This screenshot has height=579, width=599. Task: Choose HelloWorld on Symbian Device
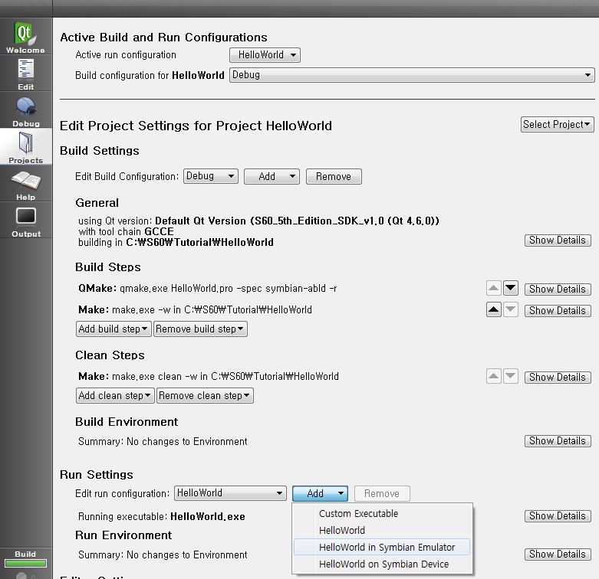tap(383, 564)
